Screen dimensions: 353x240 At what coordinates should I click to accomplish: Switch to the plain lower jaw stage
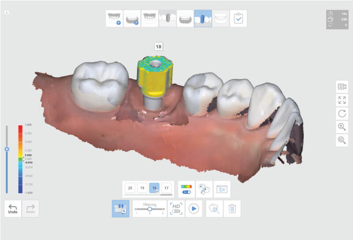pyautogui.click(x=185, y=18)
